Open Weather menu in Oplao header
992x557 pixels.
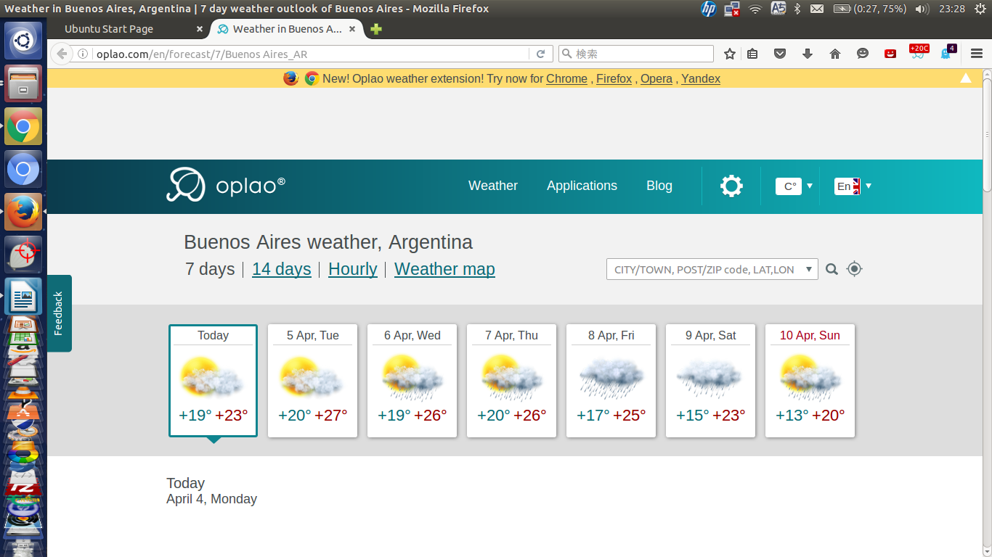[x=493, y=186]
